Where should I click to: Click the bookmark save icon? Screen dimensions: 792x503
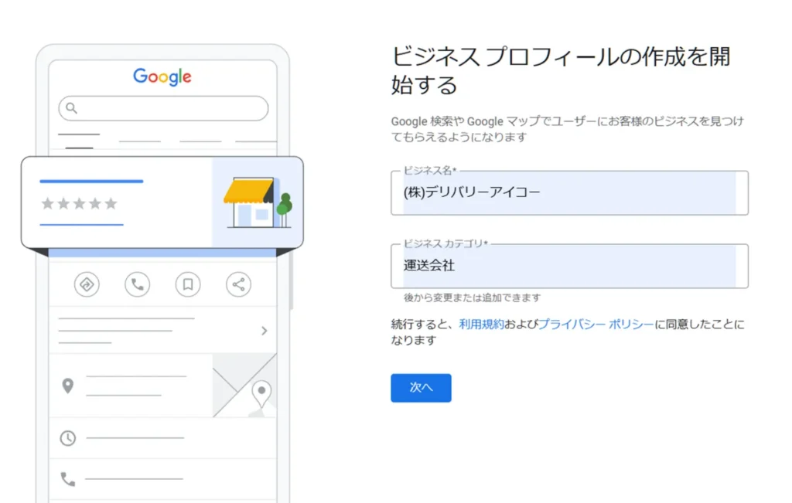[187, 284]
